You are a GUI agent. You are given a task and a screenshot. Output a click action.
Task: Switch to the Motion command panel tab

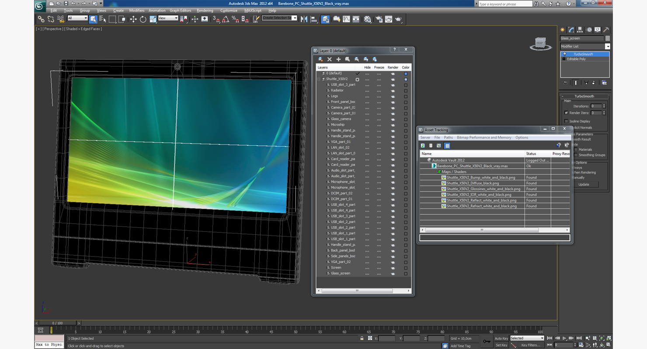(x=589, y=30)
